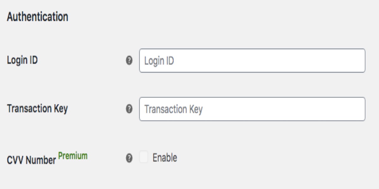Click the help icon beside Login ID
Image resolution: width=379 pixels, height=189 pixels.
129,61
